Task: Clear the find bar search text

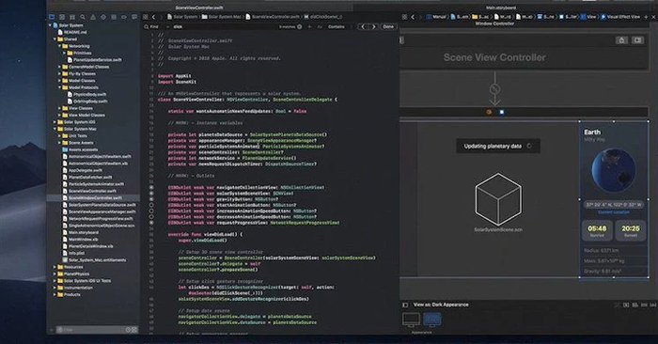Action: (x=300, y=26)
